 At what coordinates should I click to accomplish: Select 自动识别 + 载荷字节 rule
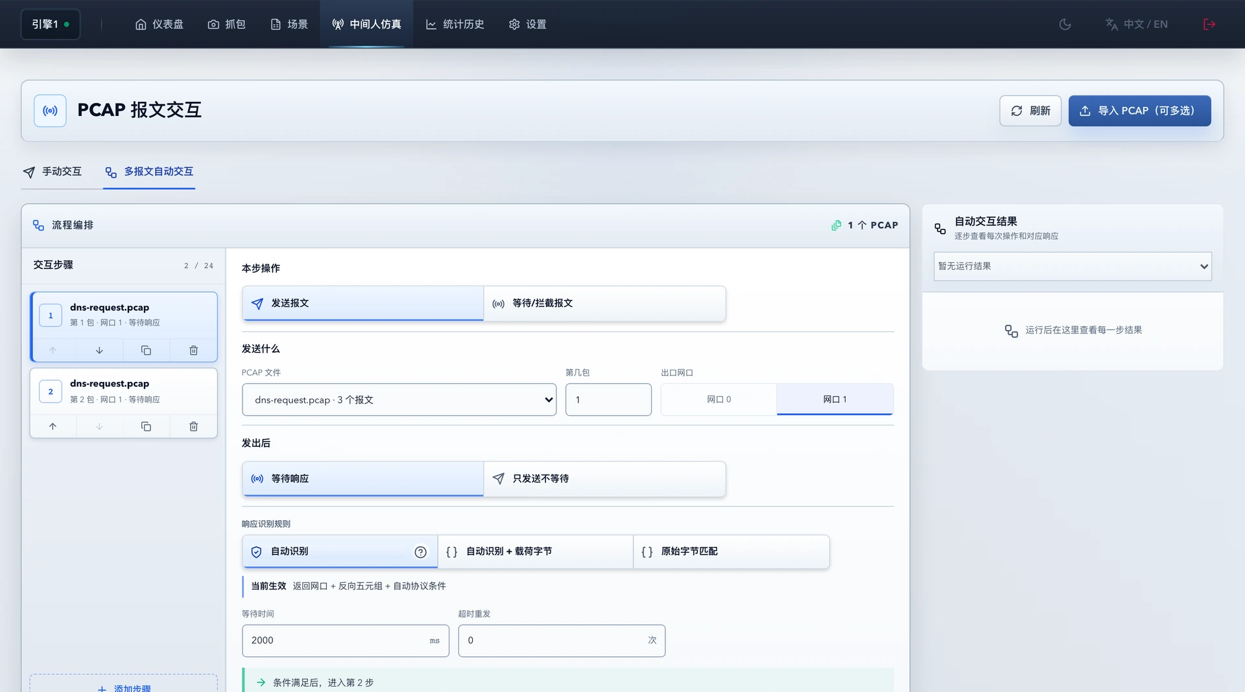pos(536,552)
